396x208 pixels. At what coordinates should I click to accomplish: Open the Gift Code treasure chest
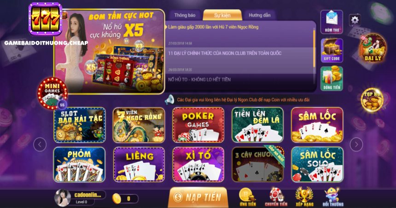coord(332,50)
